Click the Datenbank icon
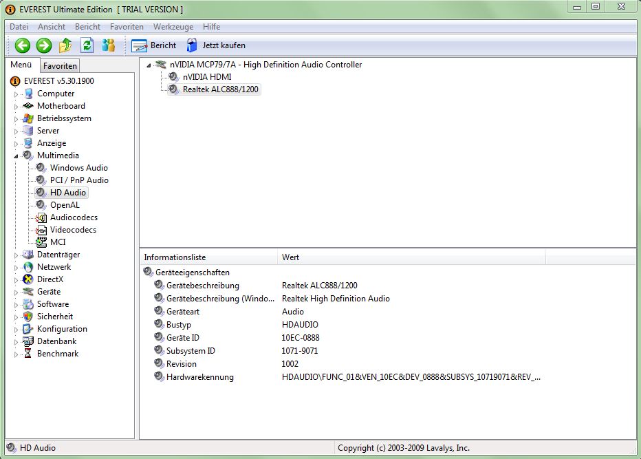641x459 pixels. click(x=28, y=341)
